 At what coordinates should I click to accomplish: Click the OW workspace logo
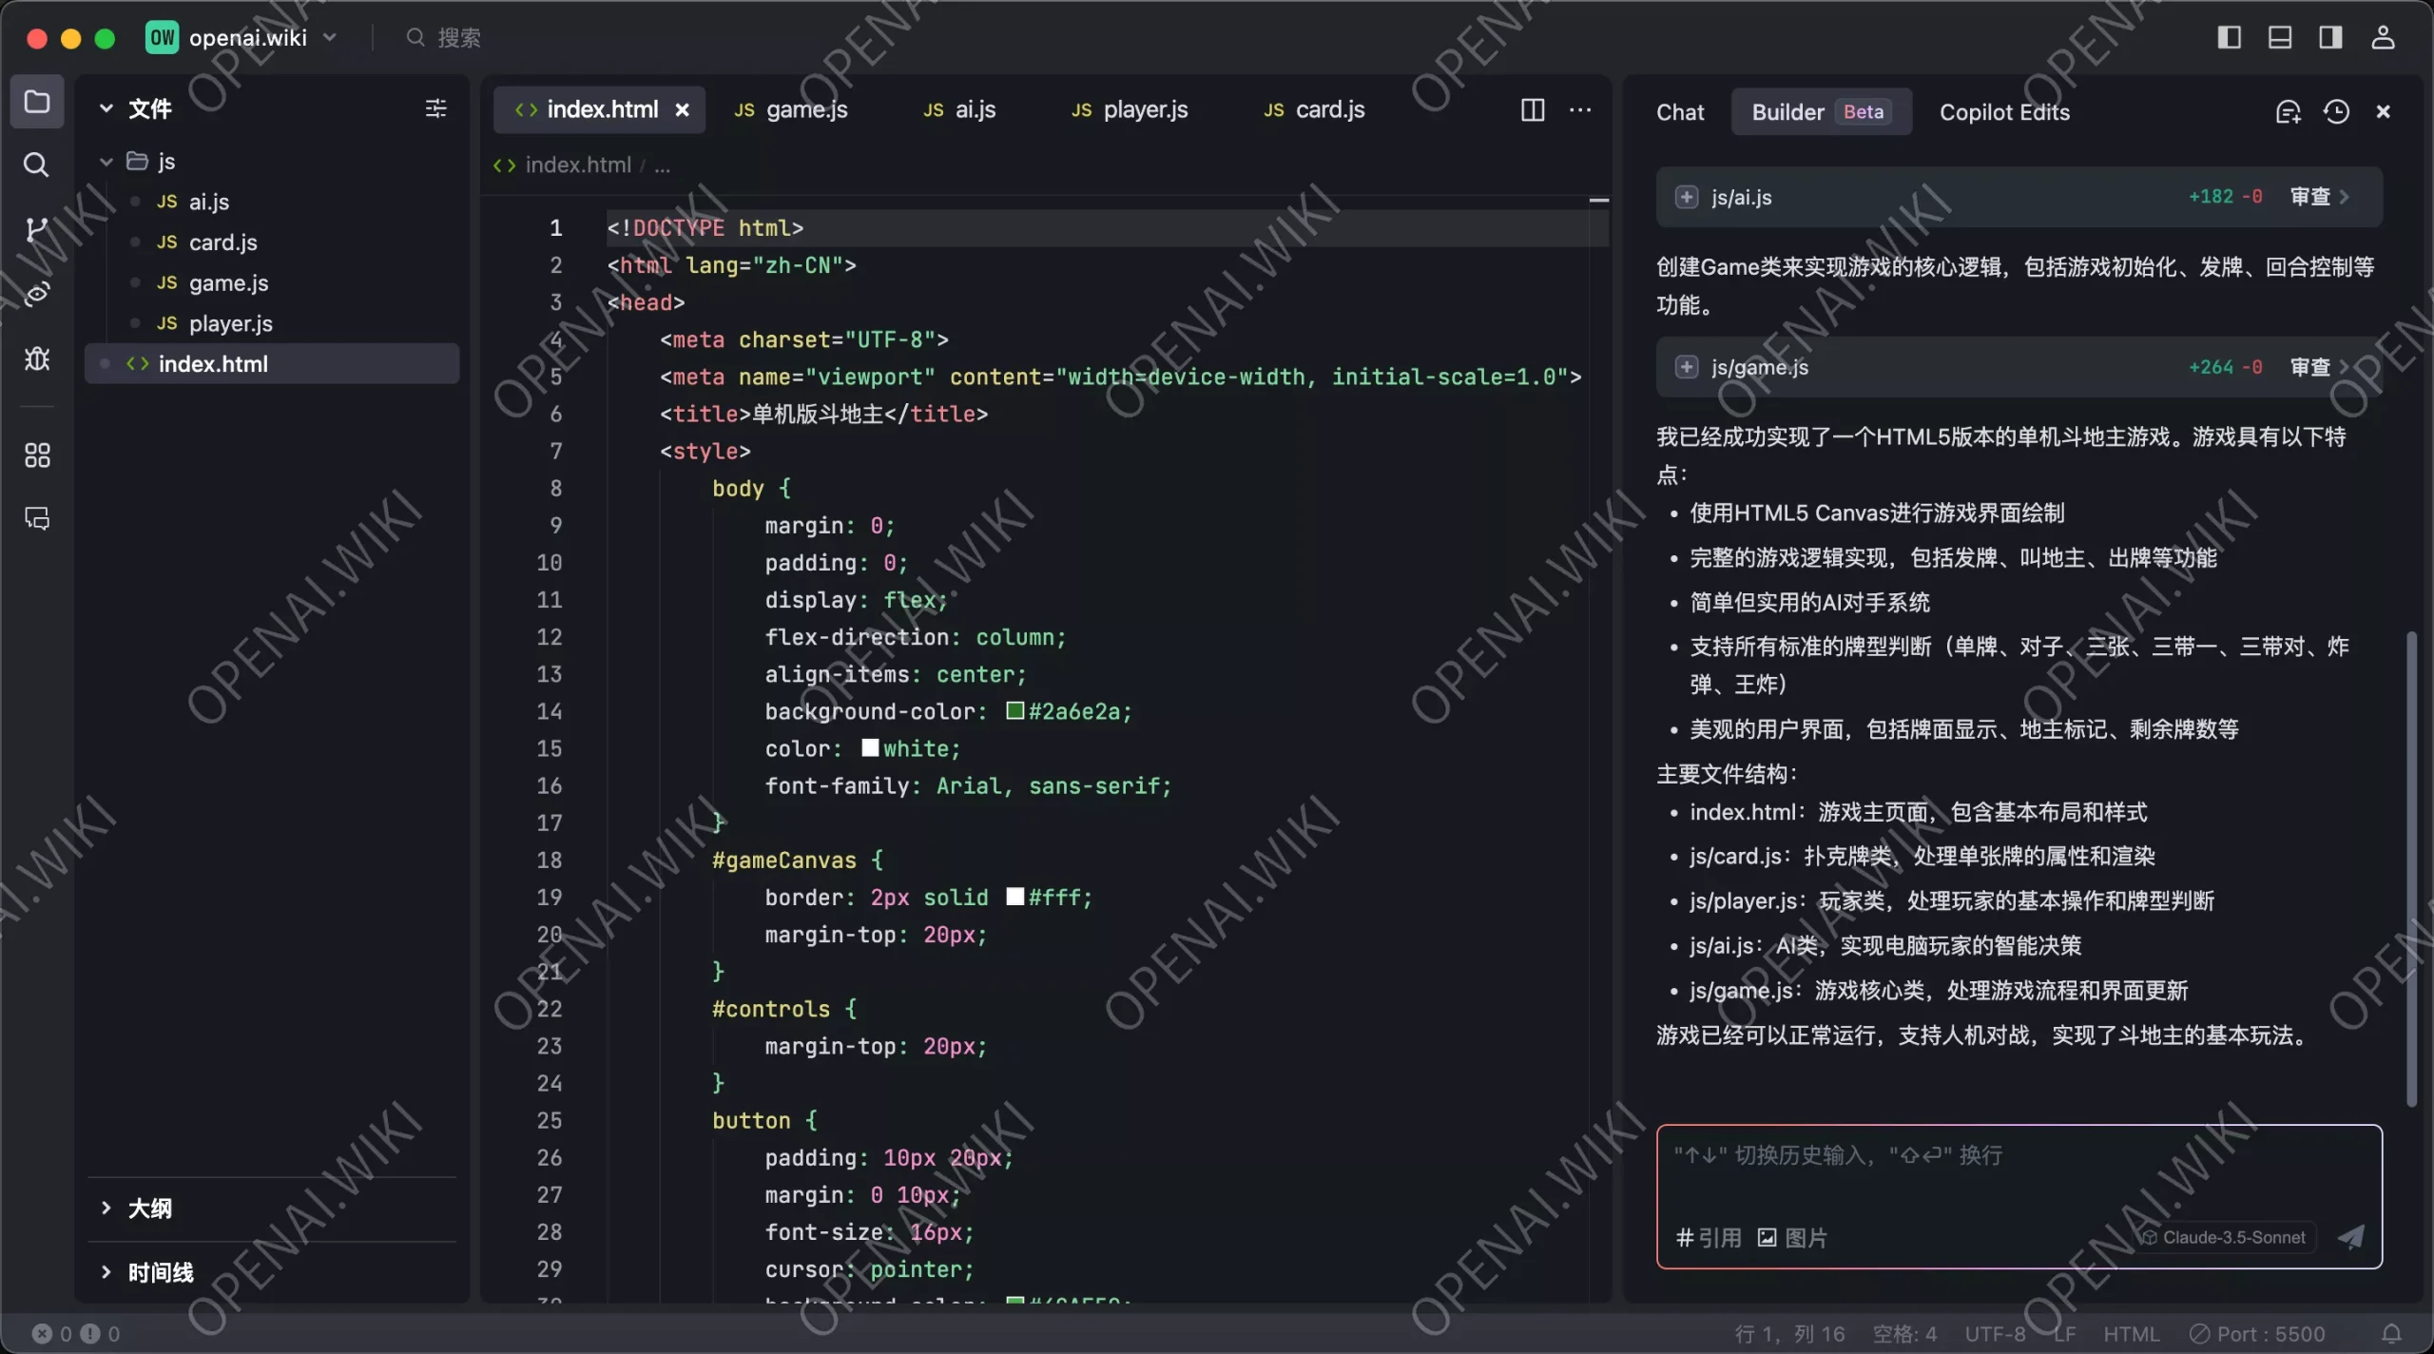point(162,37)
